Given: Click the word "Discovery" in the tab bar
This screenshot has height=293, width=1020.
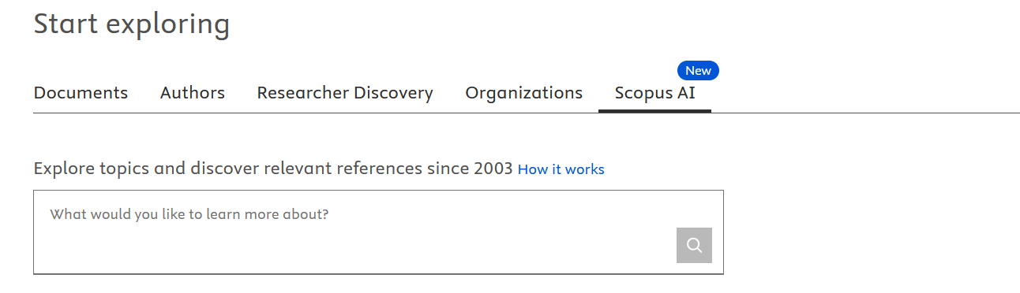Looking at the screenshot, I should click(394, 93).
